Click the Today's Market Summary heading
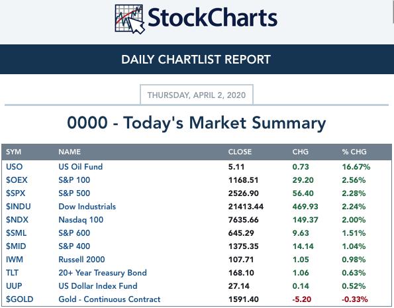The image size is (394, 308). [197, 123]
